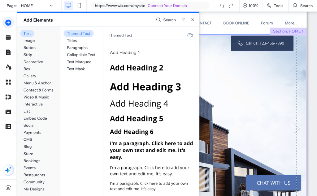Select the Bookings category
Viewport: 317px width, 196px height.
click(x=32, y=161)
